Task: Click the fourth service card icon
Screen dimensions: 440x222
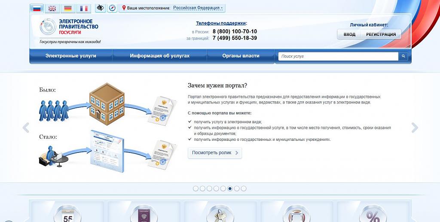Action: tap(296, 213)
